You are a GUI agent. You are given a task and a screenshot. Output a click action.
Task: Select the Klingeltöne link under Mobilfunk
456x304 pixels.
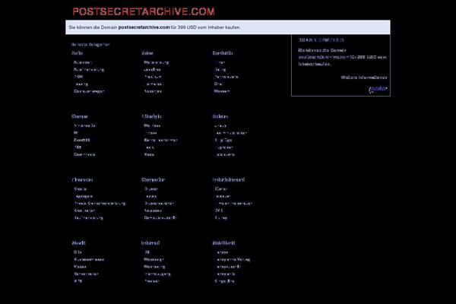[x=224, y=281]
